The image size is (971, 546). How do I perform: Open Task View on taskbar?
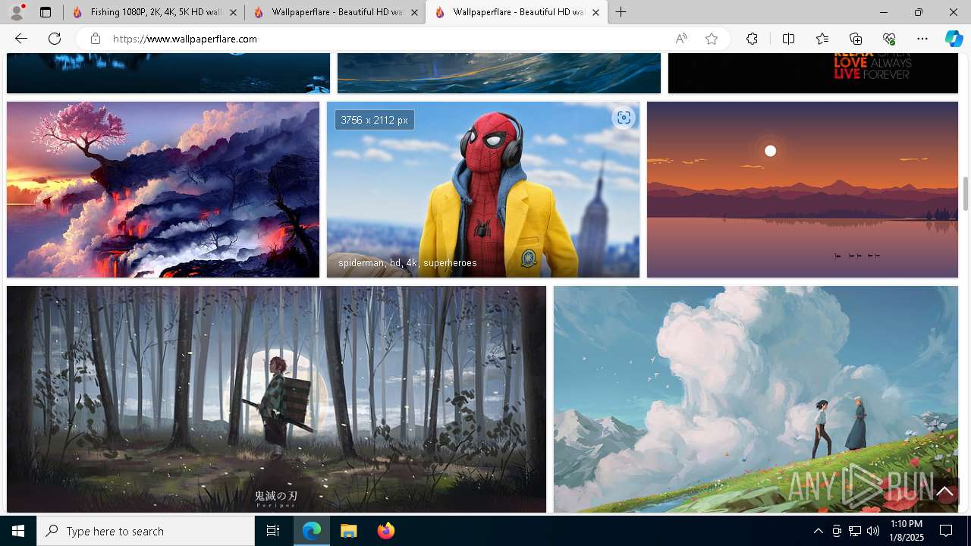273,531
